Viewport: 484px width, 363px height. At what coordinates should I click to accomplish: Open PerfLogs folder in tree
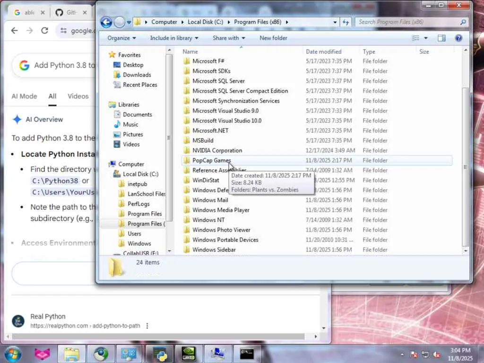click(138, 204)
